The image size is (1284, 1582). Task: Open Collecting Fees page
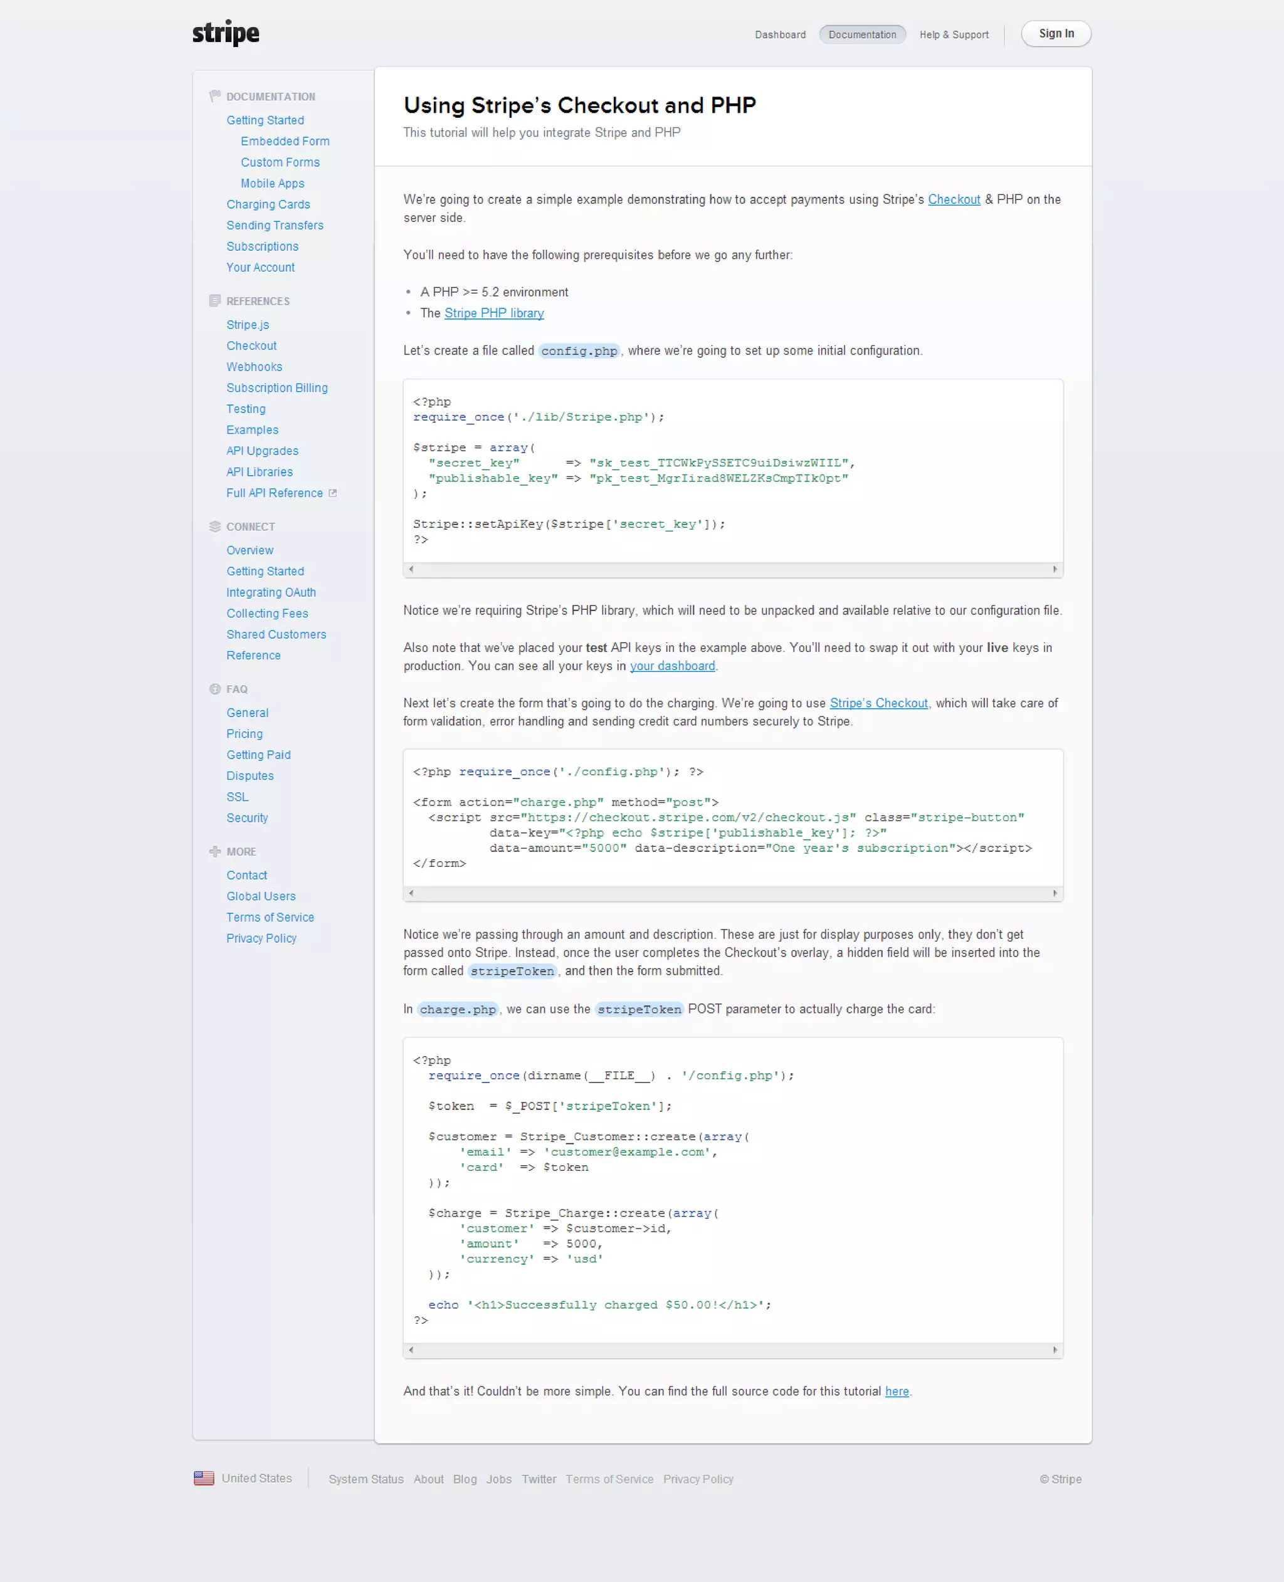click(x=267, y=614)
